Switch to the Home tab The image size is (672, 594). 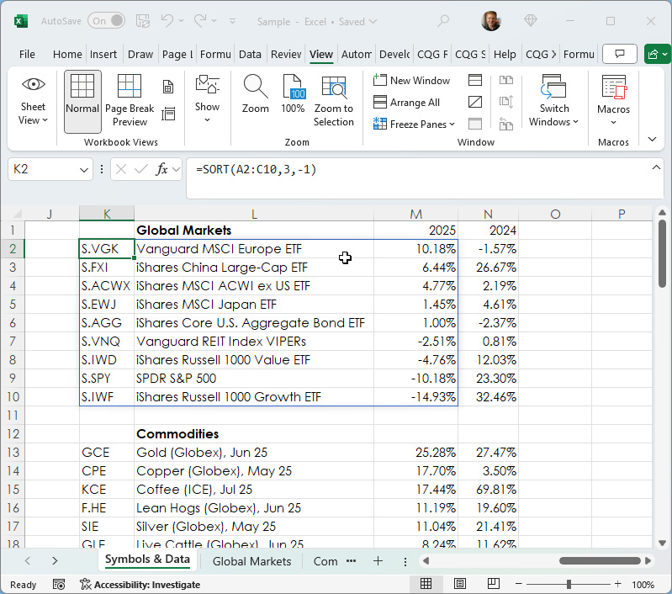pyautogui.click(x=67, y=55)
